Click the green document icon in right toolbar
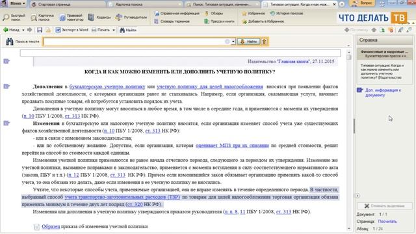This screenshot has width=416, height=234. coord(382,30)
